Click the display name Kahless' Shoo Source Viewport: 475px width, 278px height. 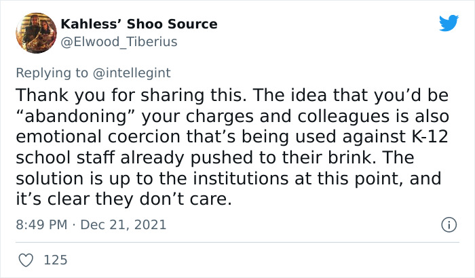(139, 24)
